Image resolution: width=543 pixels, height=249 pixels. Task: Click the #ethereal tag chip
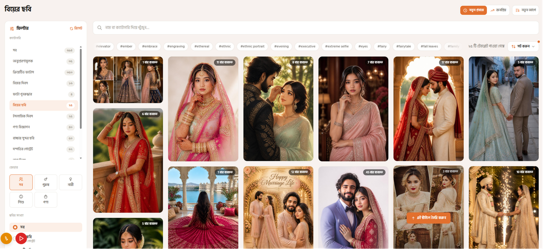point(202,47)
